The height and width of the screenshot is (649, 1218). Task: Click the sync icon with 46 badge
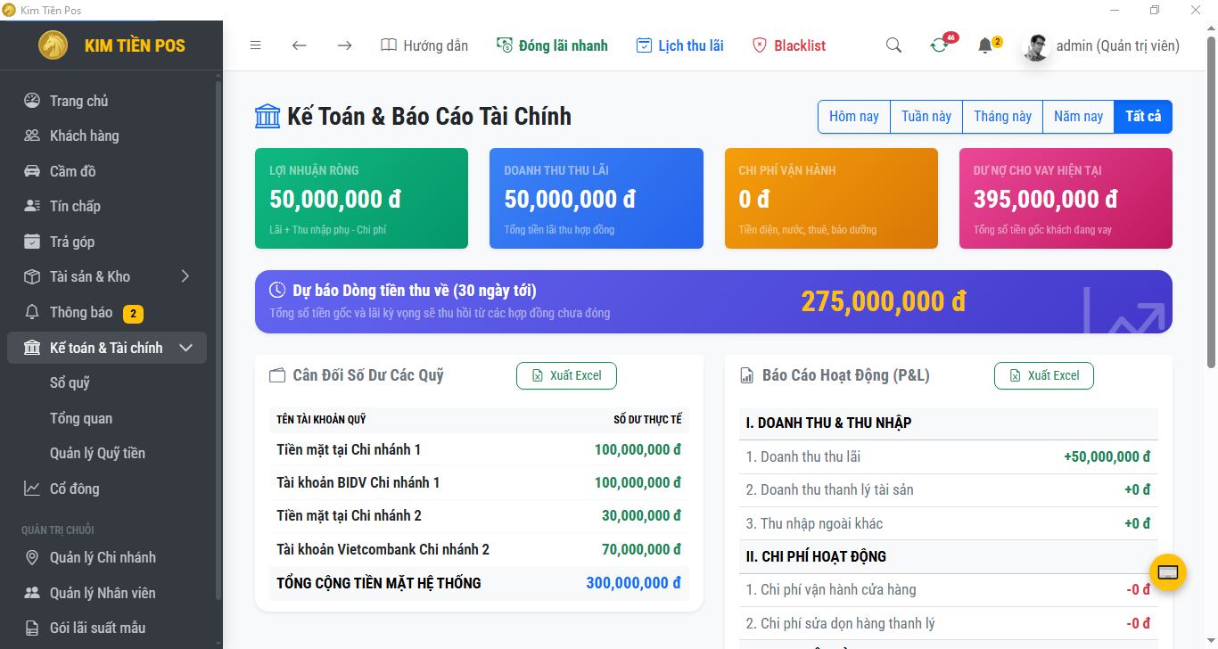coord(939,45)
